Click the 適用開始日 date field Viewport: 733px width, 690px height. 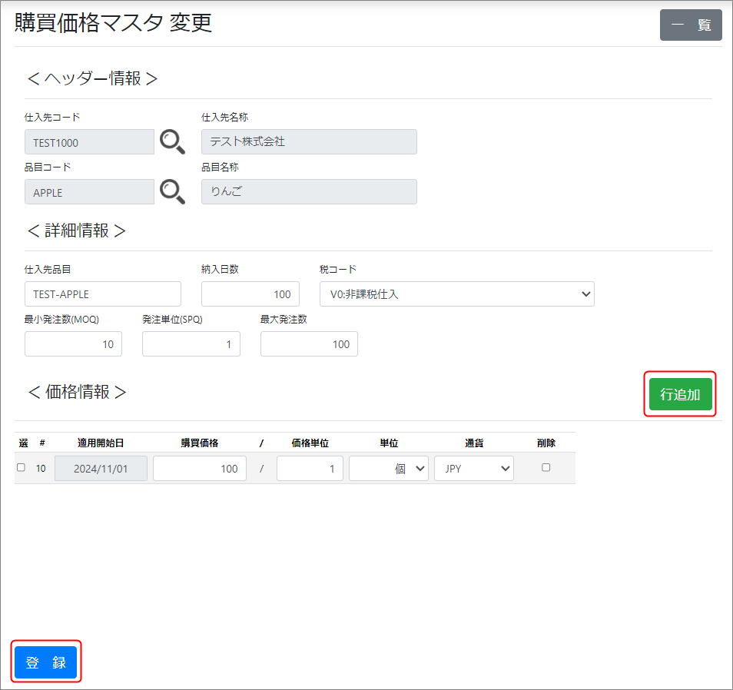pyautogui.click(x=101, y=468)
